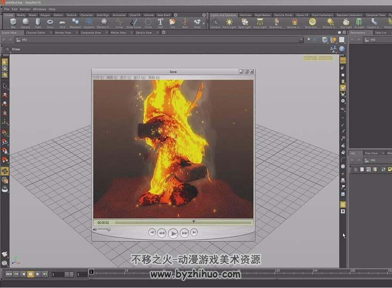
Task: Select the Font shelf tool
Action: click(160, 23)
